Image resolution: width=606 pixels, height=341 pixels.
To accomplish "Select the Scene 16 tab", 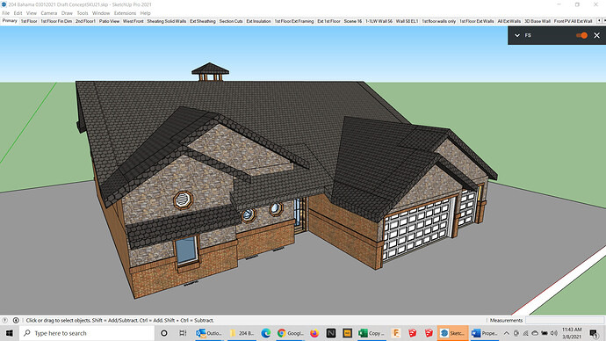I will pos(353,21).
